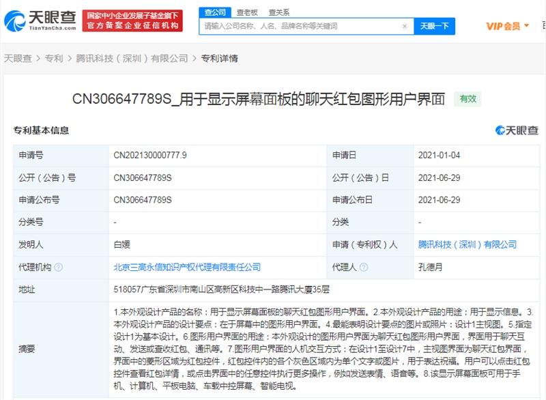Go to 专利 breadcrumb link
Image resolution: width=546 pixels, height=400 pixels.
pyautogui.click(x=54, y=59)
